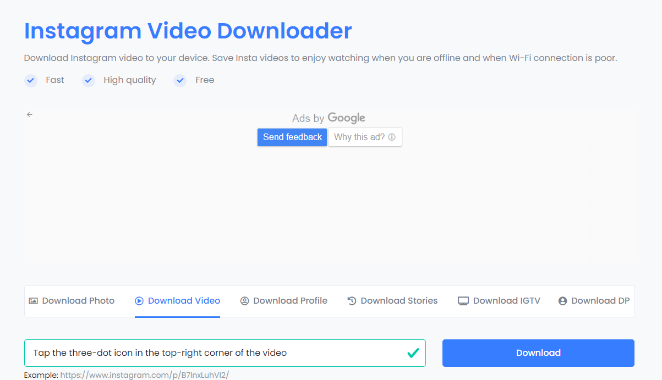
Task: Open the example Instagram URL link
Action: [144, 375]
